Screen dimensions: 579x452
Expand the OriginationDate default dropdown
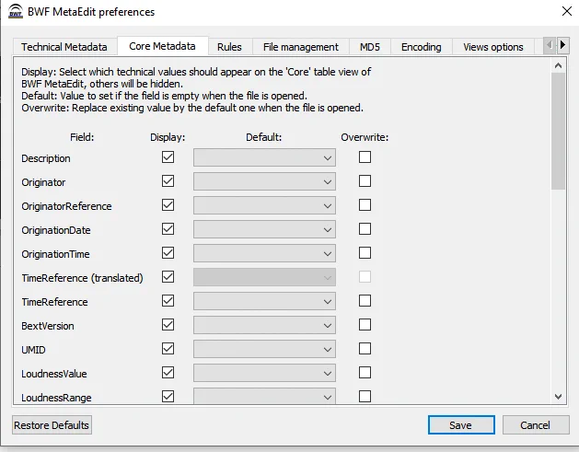[264, 230]
